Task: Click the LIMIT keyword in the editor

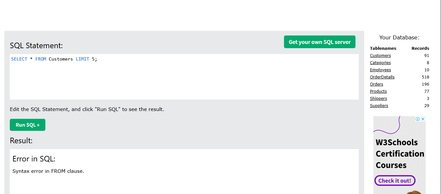Action: point(82,59)
